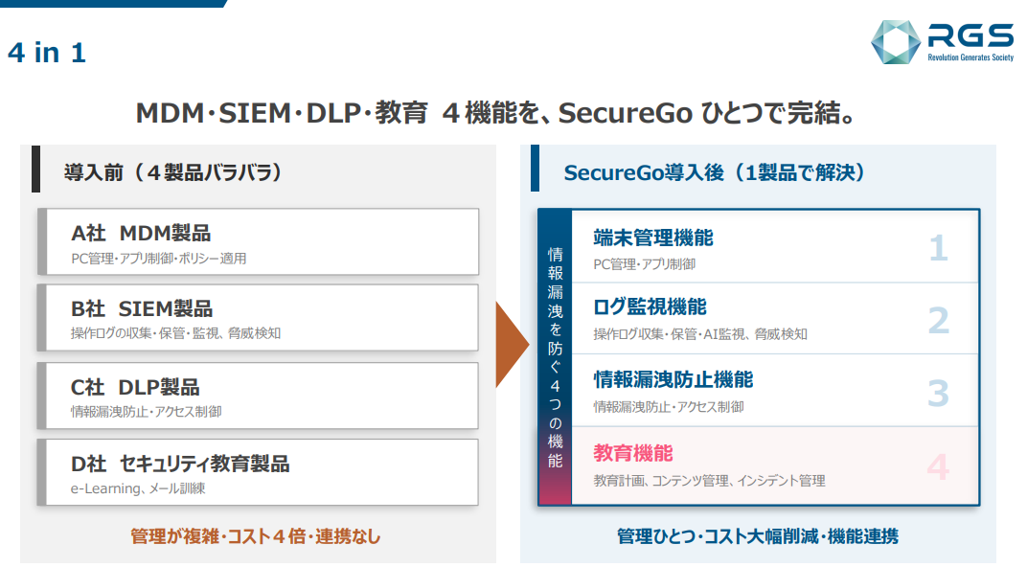
Task: Click the 情報漏洩防止機能 row
Action: pyautogui.click(x=775, y=391)
